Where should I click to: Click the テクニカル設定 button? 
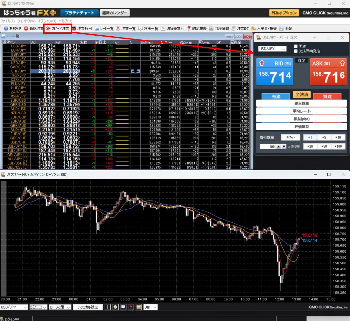click(88, 307)
